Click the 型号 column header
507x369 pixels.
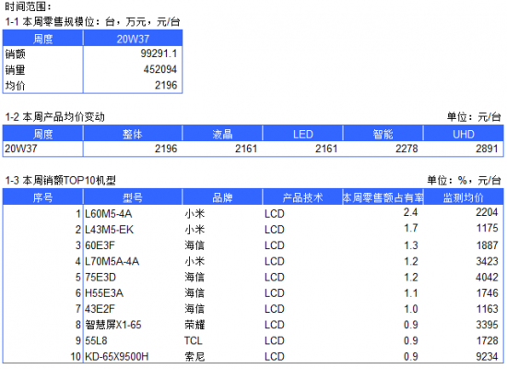tap(133, 197)
